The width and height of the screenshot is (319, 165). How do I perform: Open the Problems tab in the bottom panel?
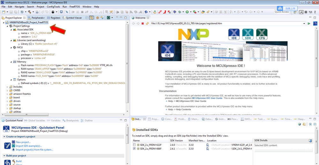[x=180, y=119]
